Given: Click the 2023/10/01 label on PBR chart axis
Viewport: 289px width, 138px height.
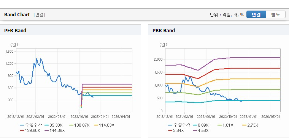Looking at the screenshot, I should tap(228, 116).
